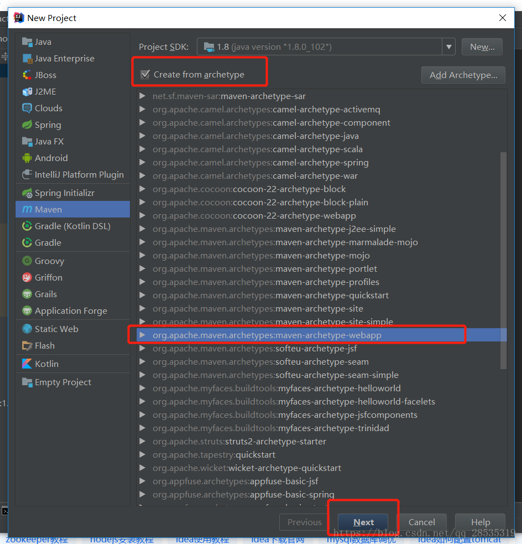Select the maven-archetype-j2ee-simple row
The width and height of the screenshot is (522, 544).
tap(322, 229)
